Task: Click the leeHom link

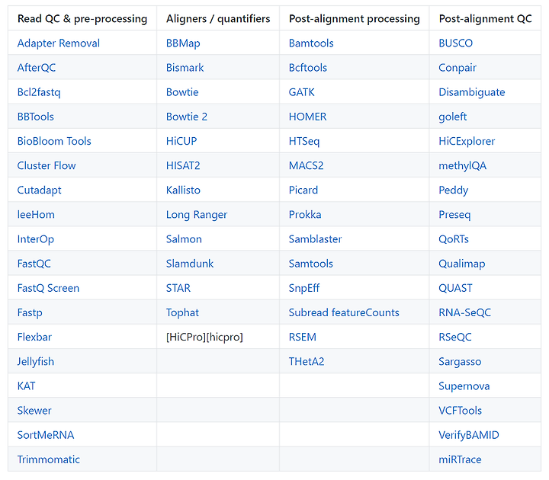Action: tap(36, 214)
